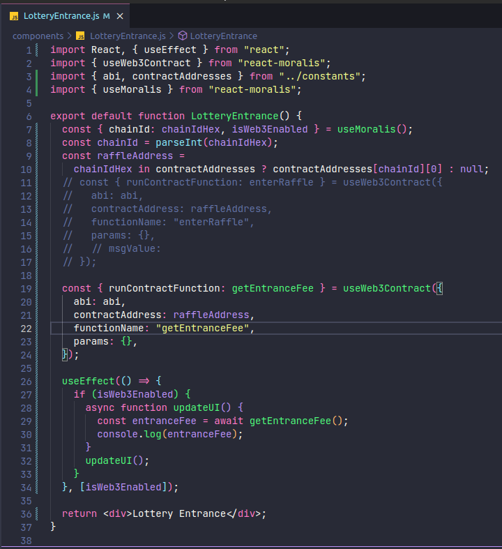Image resolution: width=502 pixels, height=549 pixels.
Task: Close the LotteryEntrance.js editor tab
Action: pyautogui.click(x=120, y=16)
